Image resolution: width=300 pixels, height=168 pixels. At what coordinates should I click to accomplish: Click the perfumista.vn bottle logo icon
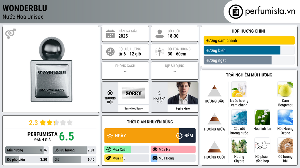236,12
